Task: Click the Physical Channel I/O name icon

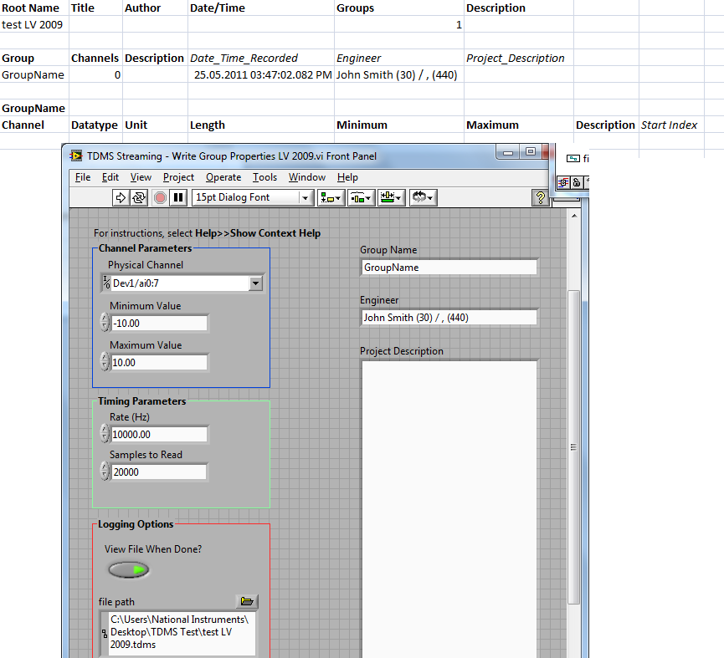Action: click(106, 283)
